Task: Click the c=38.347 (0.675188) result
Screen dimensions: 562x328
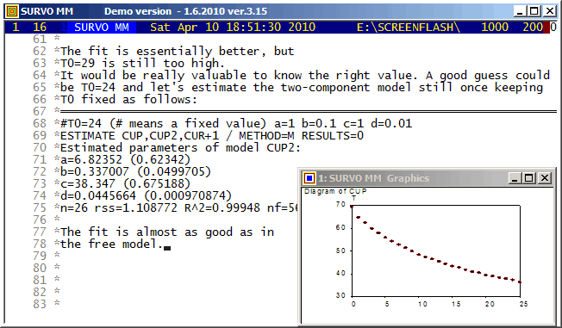Action: tap(125, 183)
